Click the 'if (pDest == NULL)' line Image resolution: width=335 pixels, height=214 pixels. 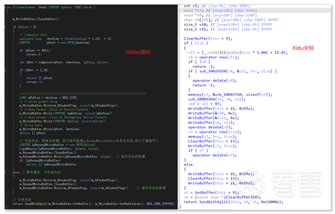click(x=35, y=50)
